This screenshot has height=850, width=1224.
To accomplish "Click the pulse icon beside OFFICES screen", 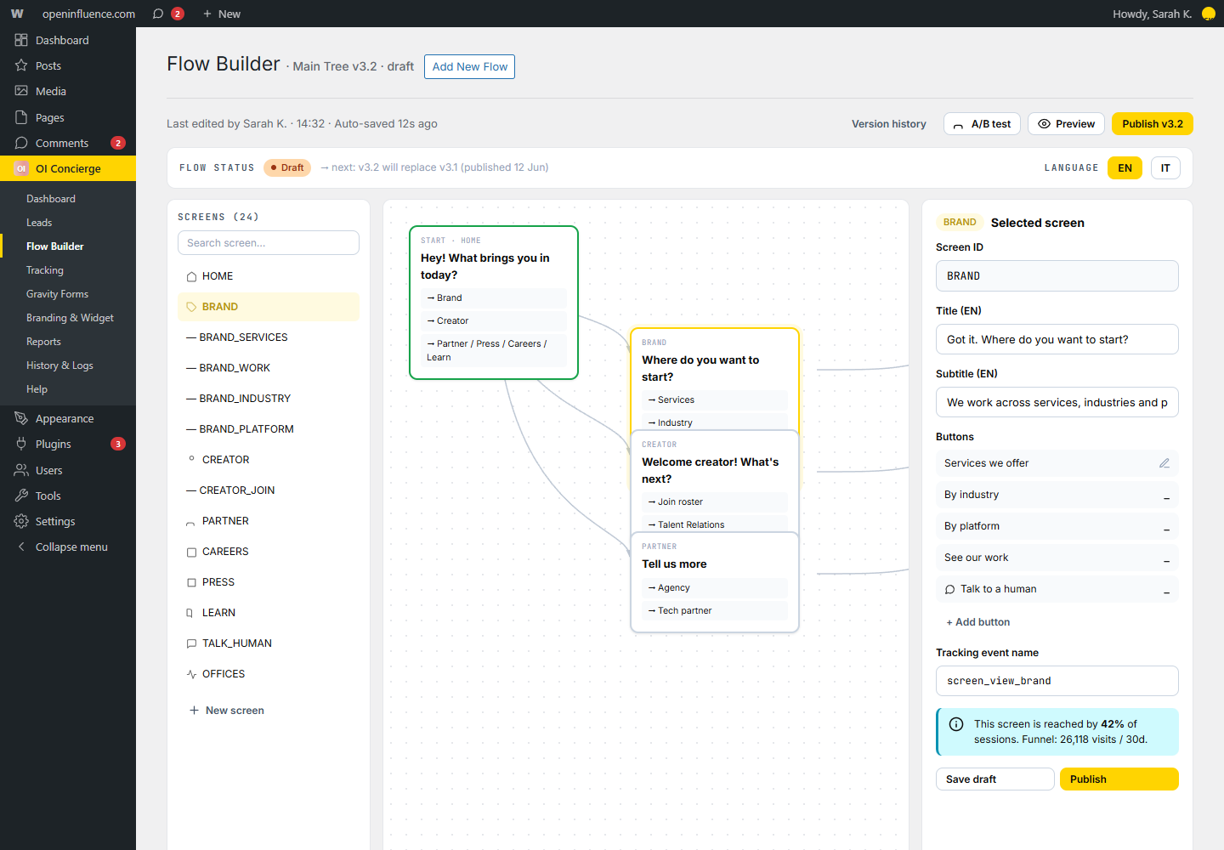I will [x=191, y=674].
